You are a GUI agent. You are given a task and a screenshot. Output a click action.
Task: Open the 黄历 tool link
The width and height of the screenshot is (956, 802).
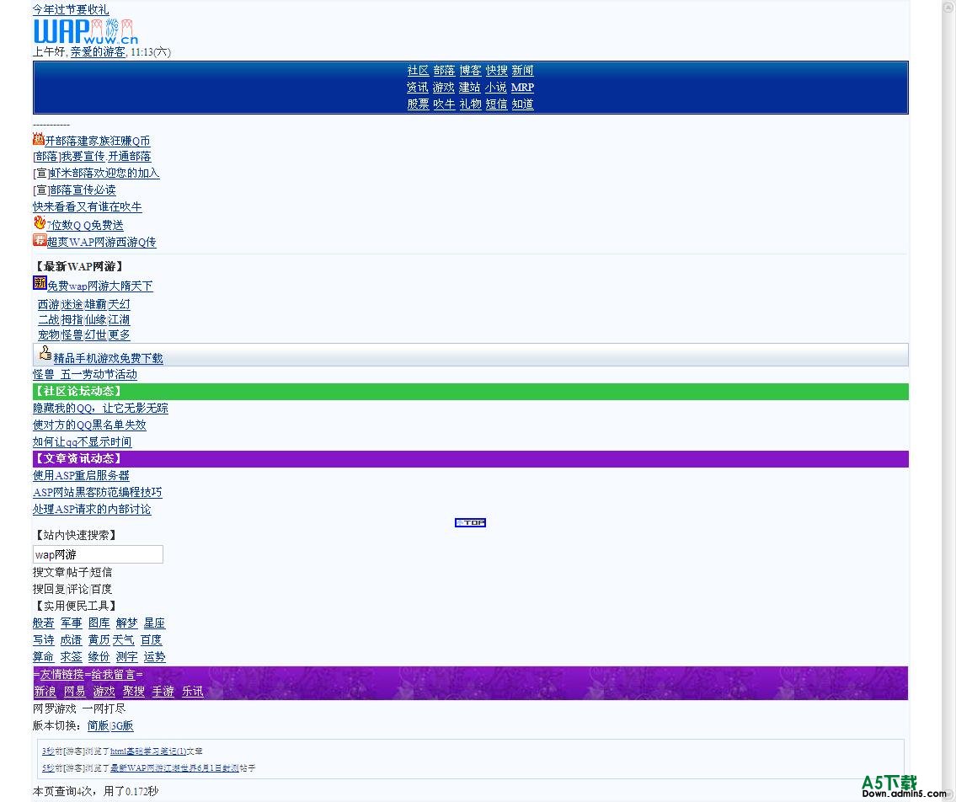(99, 640)
